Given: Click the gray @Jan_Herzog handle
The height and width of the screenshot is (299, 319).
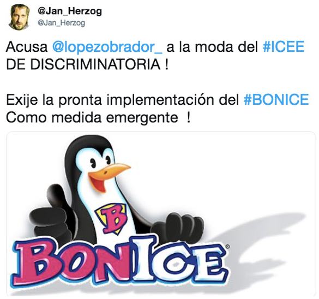Looking at the screenshot, I should pyautogui.click(x=62, y=23).
